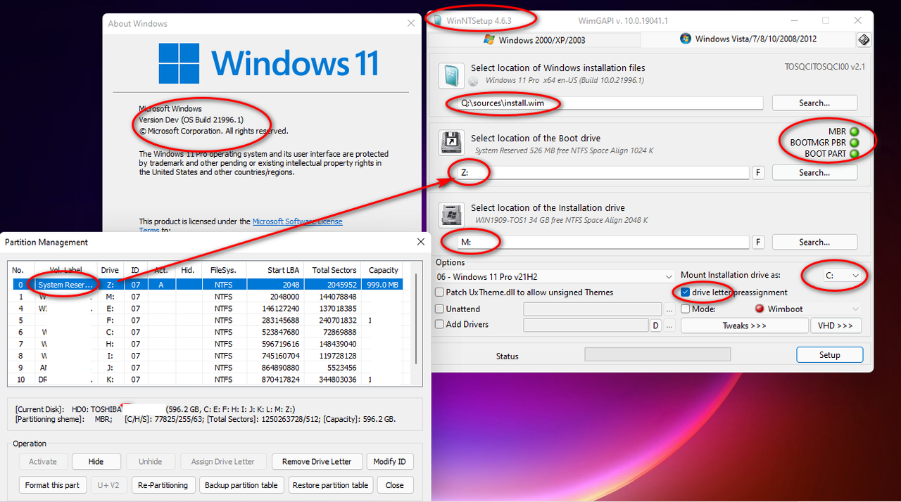Image resolution: width=901 pixels, height=502 pixels.
Task: Click the VHD >>> button
Action: pyautogui.click(x=836, y=326)
